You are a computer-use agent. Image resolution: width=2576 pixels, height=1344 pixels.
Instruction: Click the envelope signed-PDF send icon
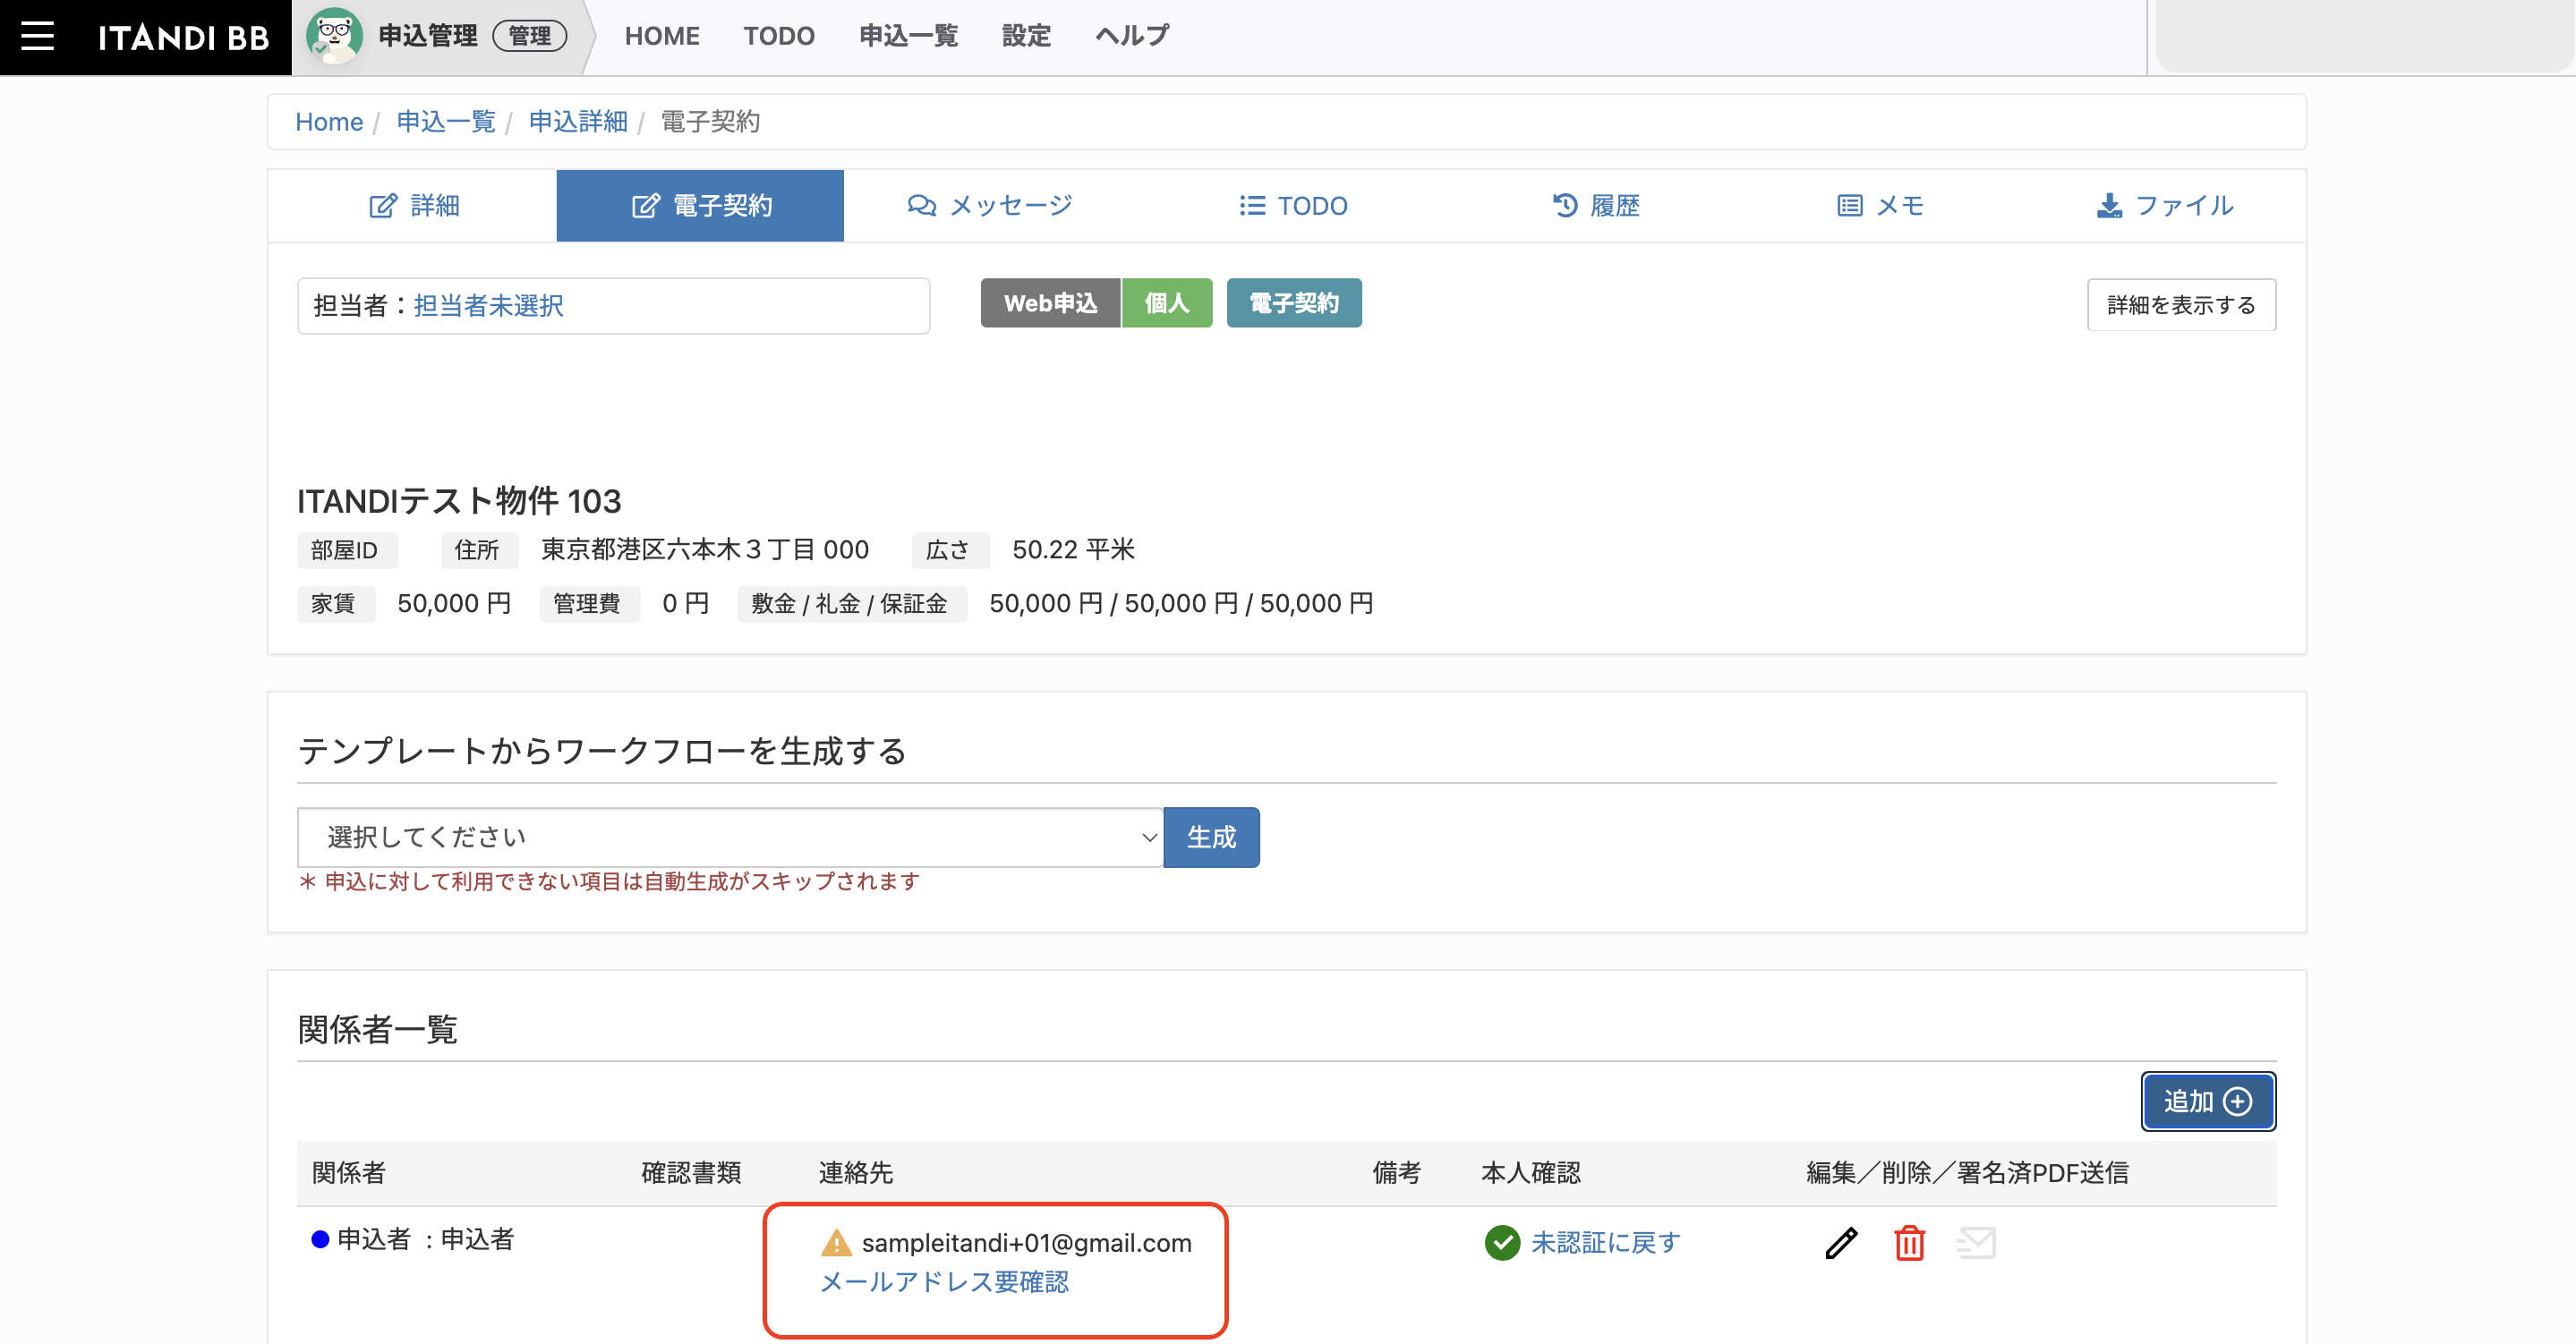coord(1976,1243)
